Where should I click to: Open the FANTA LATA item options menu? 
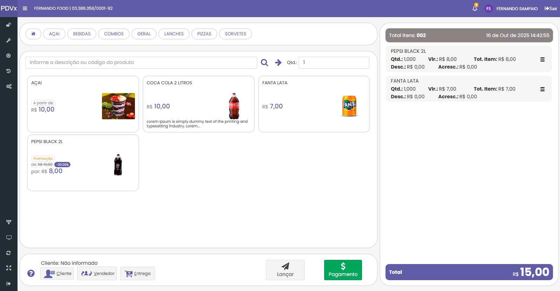(x=542, y=89)
